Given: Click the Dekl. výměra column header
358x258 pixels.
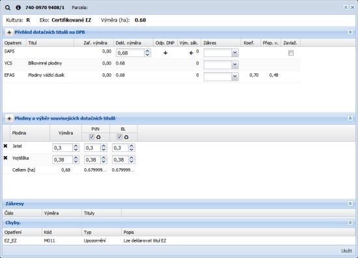Looking at the screenshot, I should [x=133, y=43].
